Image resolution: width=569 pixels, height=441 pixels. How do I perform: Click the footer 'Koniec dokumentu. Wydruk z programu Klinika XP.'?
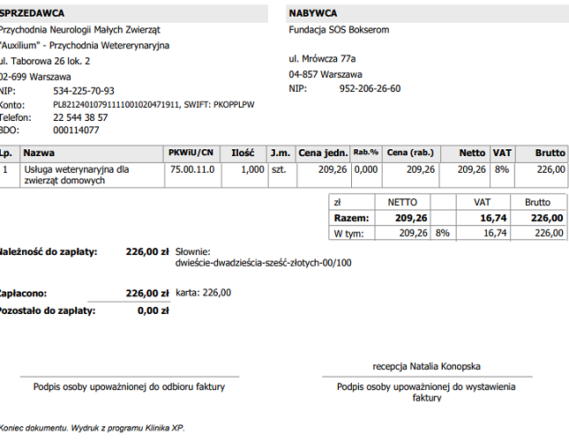point(92,429)
